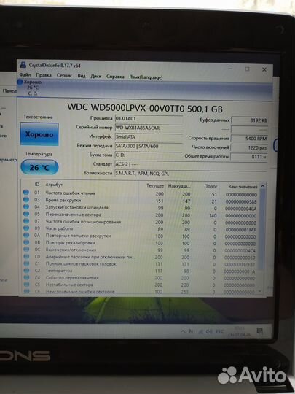295x394 pixels.
Task: Select the Хорошо 26 °C C: D: disk entry
Action: 30,88
